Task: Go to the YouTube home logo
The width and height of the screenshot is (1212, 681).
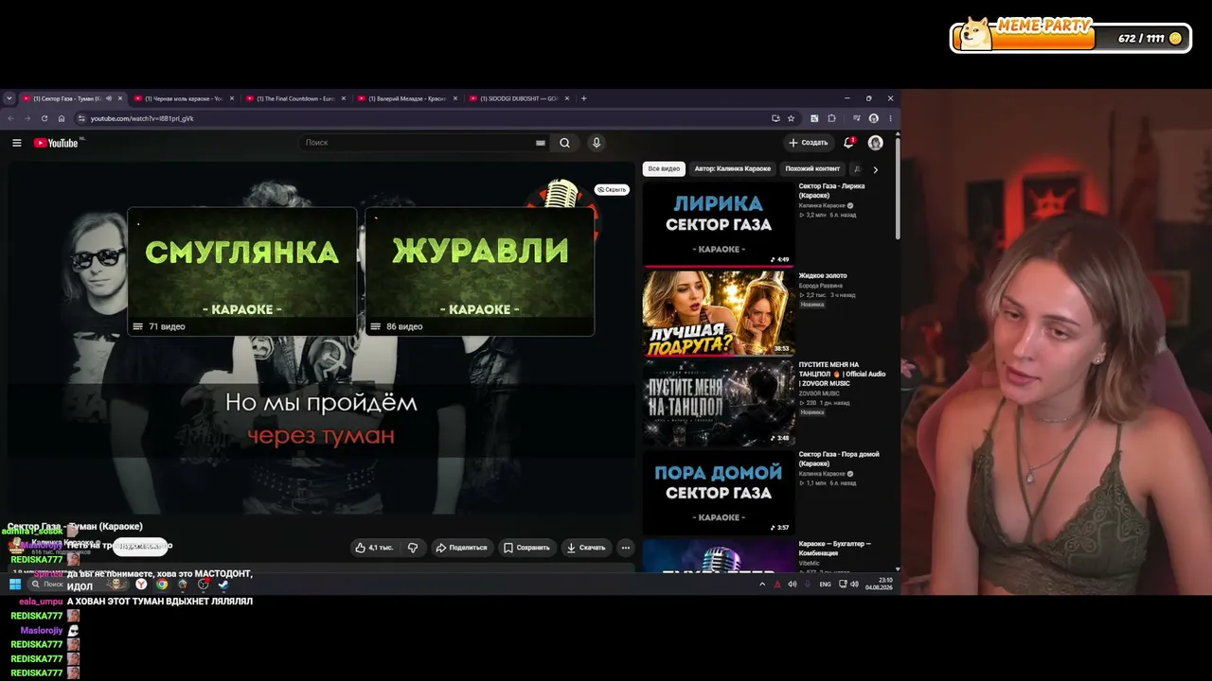Action: (x=56, y=143)
